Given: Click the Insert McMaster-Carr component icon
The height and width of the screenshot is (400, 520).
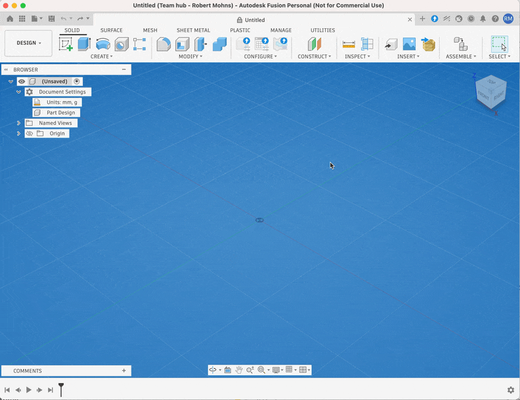Looking at the screenshot, I should coord(428,44).
